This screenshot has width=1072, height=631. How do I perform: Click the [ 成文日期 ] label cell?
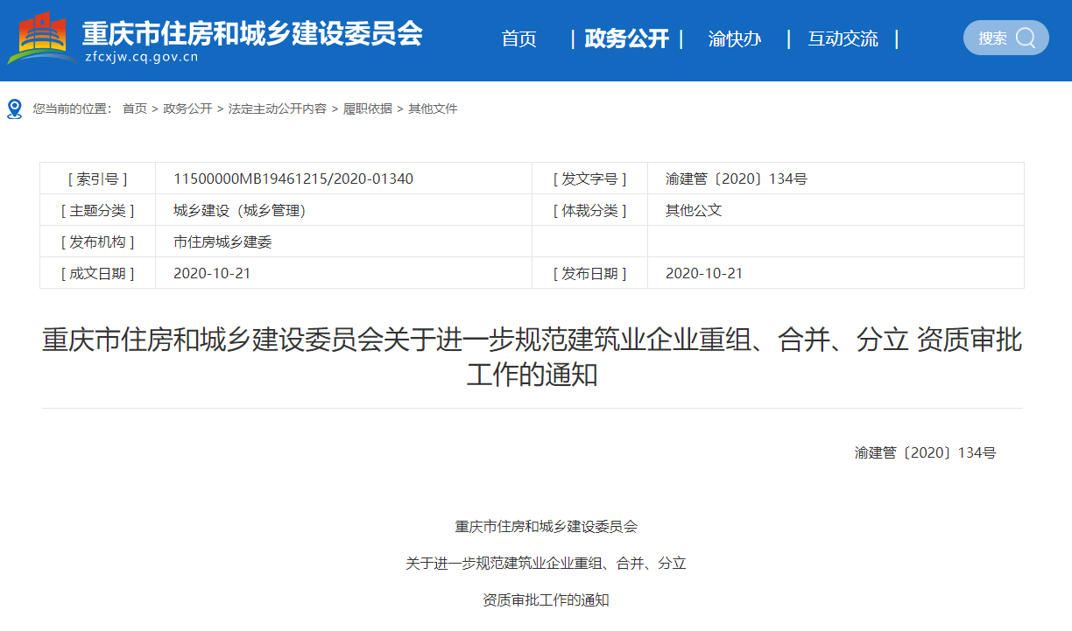(98, 273)
